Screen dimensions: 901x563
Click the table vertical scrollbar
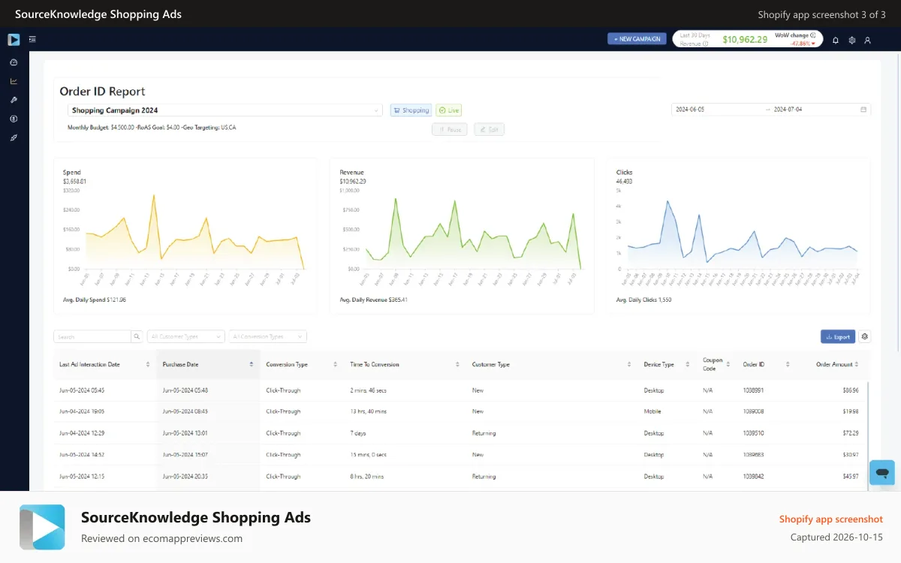(x=867, y=435)
